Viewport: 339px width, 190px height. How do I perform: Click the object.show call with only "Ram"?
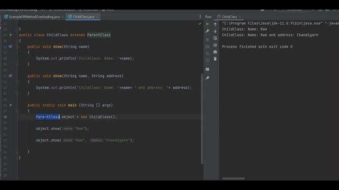coord(63,129)
